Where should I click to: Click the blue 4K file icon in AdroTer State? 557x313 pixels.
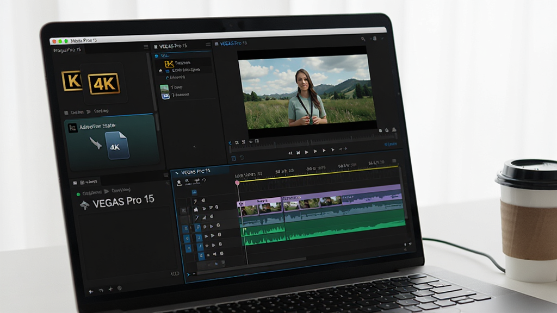pos(117,145)
